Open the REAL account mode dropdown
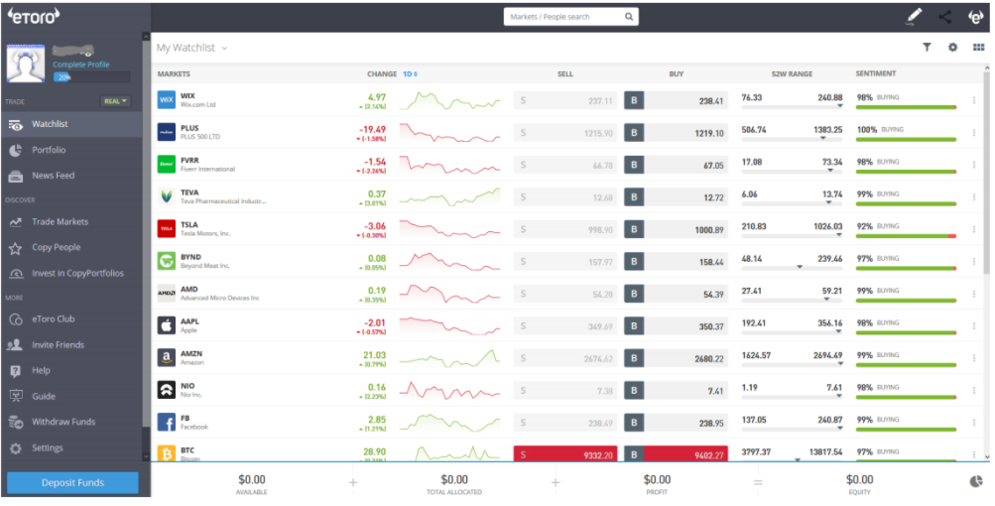 115,101
